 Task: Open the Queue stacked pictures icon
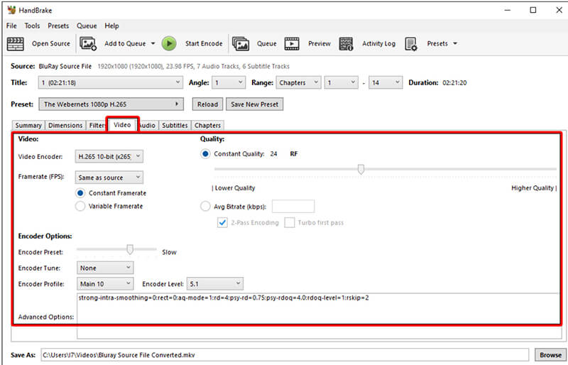click(241, 43)
